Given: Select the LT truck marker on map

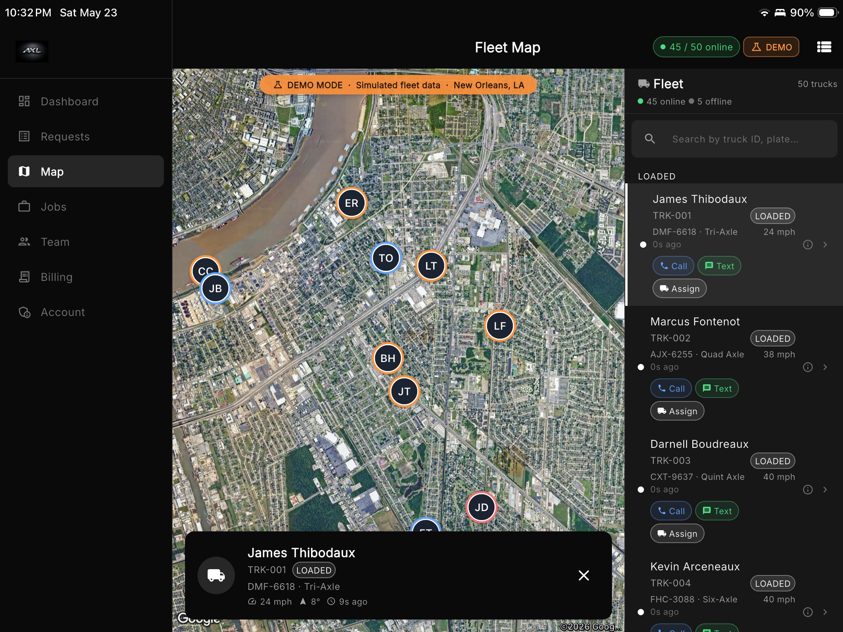Looking at the screenshot, I should [431, 266].
